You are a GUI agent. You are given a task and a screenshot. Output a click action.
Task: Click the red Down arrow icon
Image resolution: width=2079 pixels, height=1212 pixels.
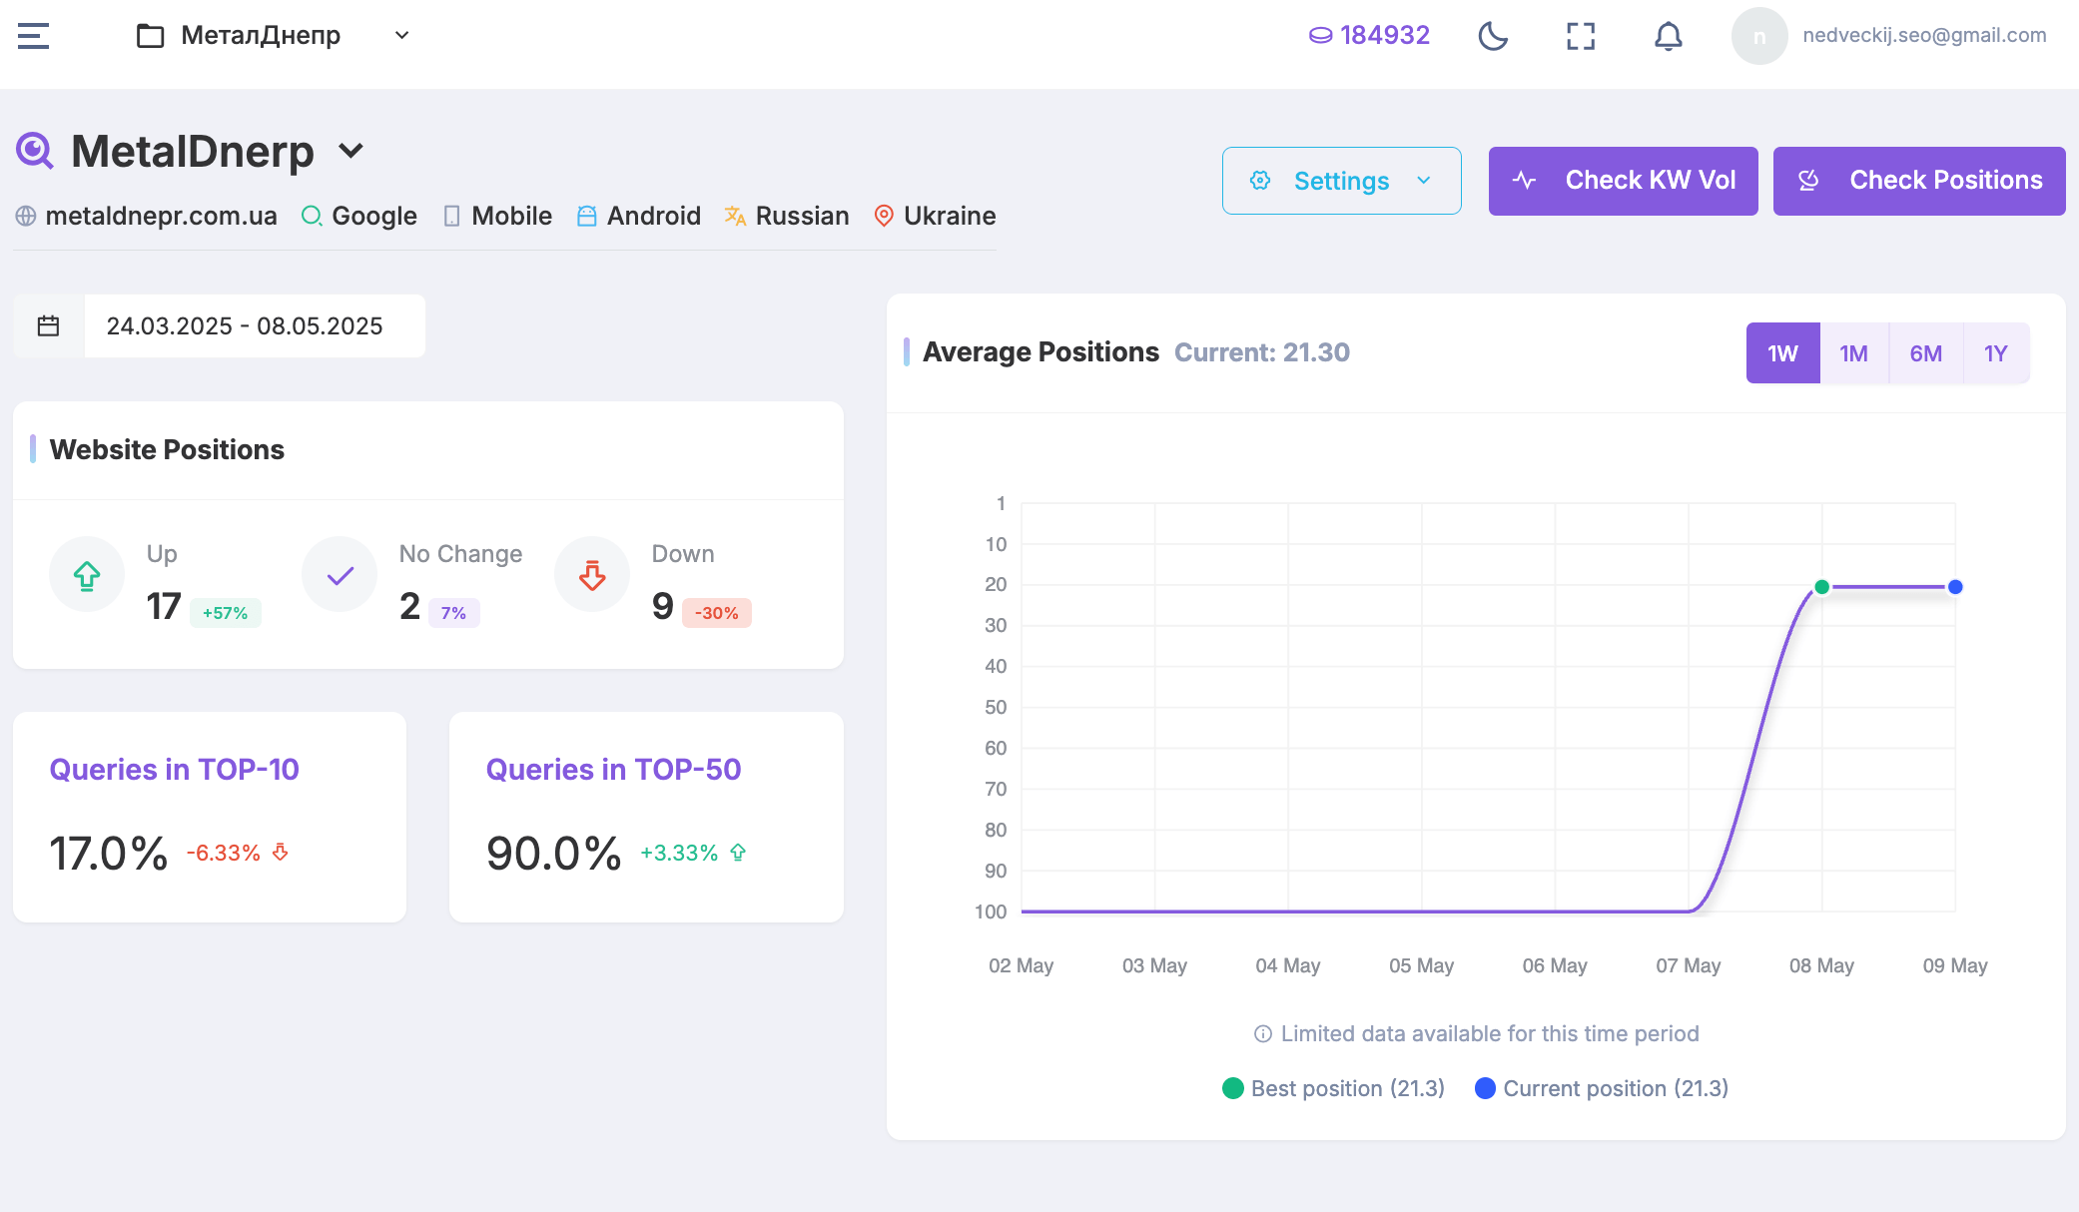(x=592, y=575)
